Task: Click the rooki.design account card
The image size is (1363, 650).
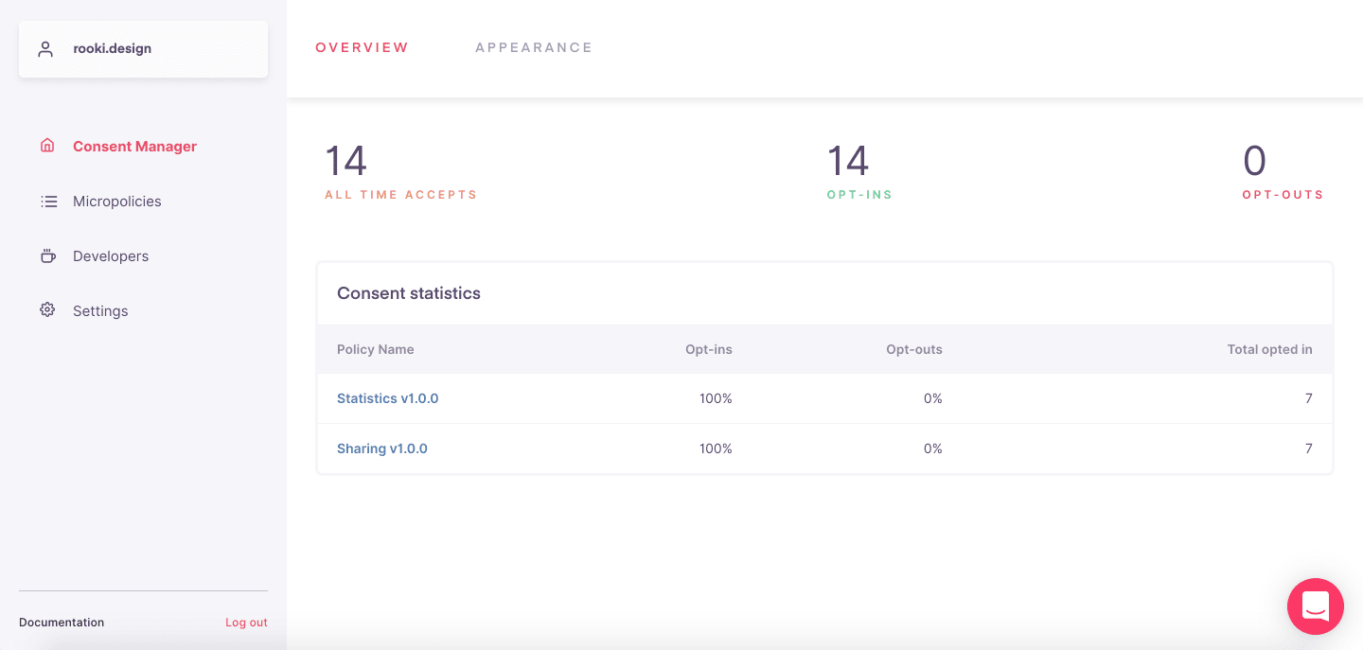Action: coord(143,49)
